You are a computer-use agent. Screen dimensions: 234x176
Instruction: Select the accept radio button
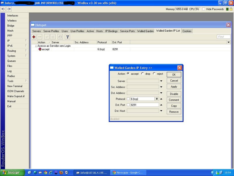[128, 74]
